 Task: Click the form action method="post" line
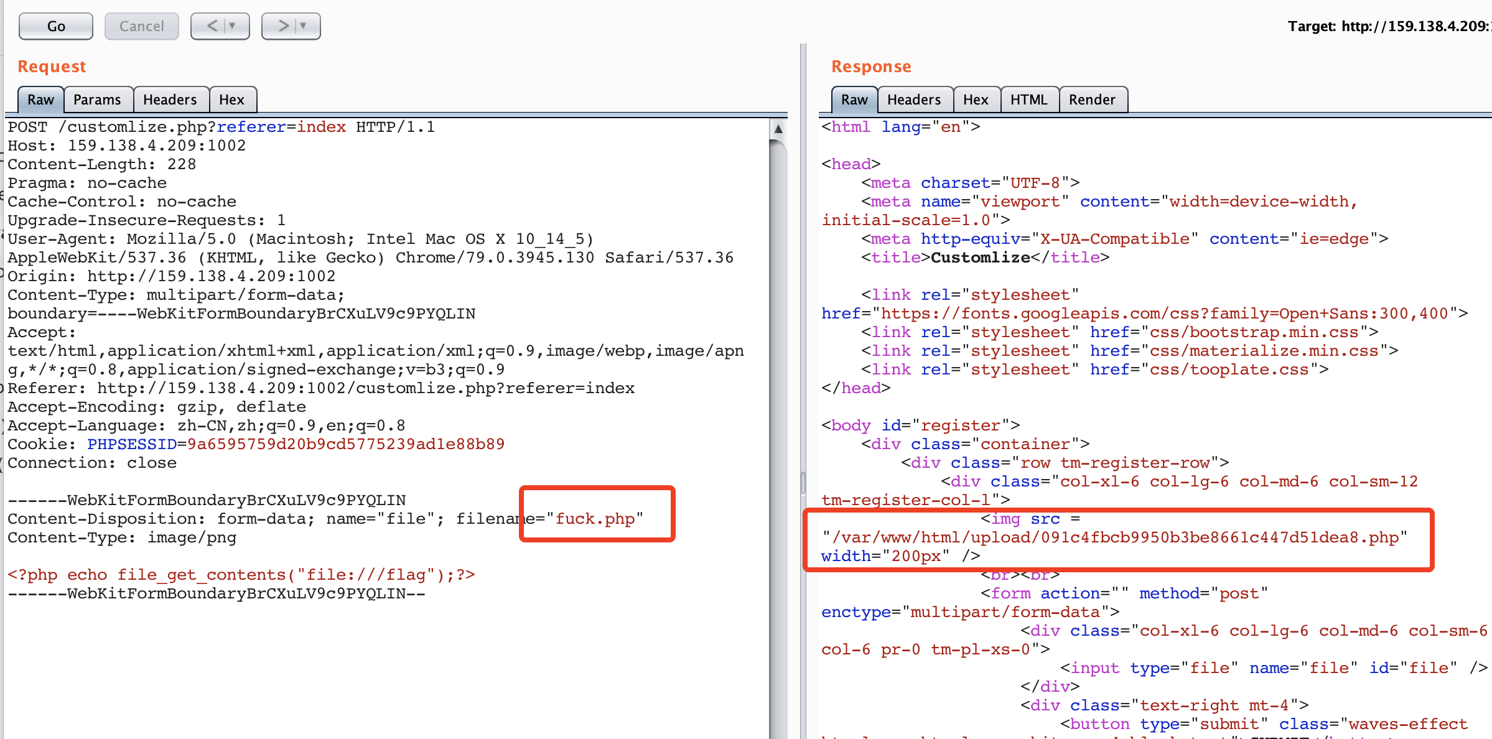point(1124,593)
